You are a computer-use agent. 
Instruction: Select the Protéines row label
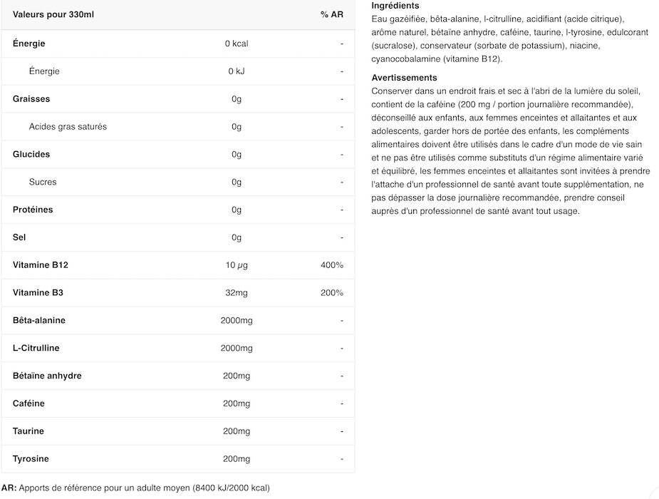pos(33,210)
